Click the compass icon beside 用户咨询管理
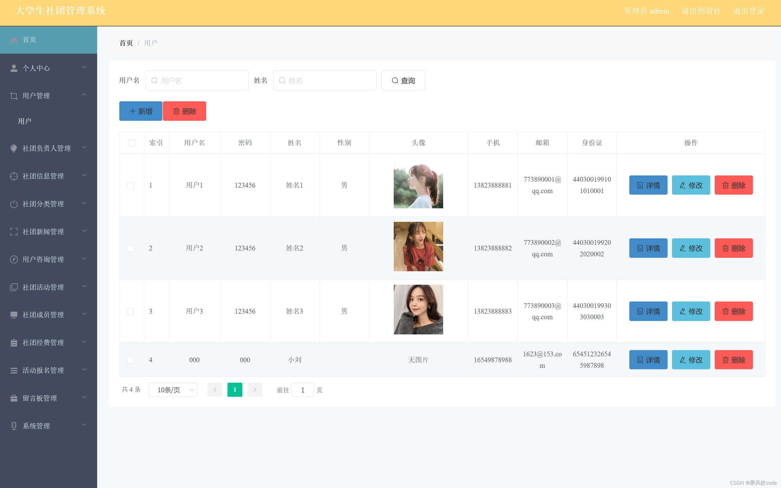Viewport: 781px width, 488px height. point(14,259)
